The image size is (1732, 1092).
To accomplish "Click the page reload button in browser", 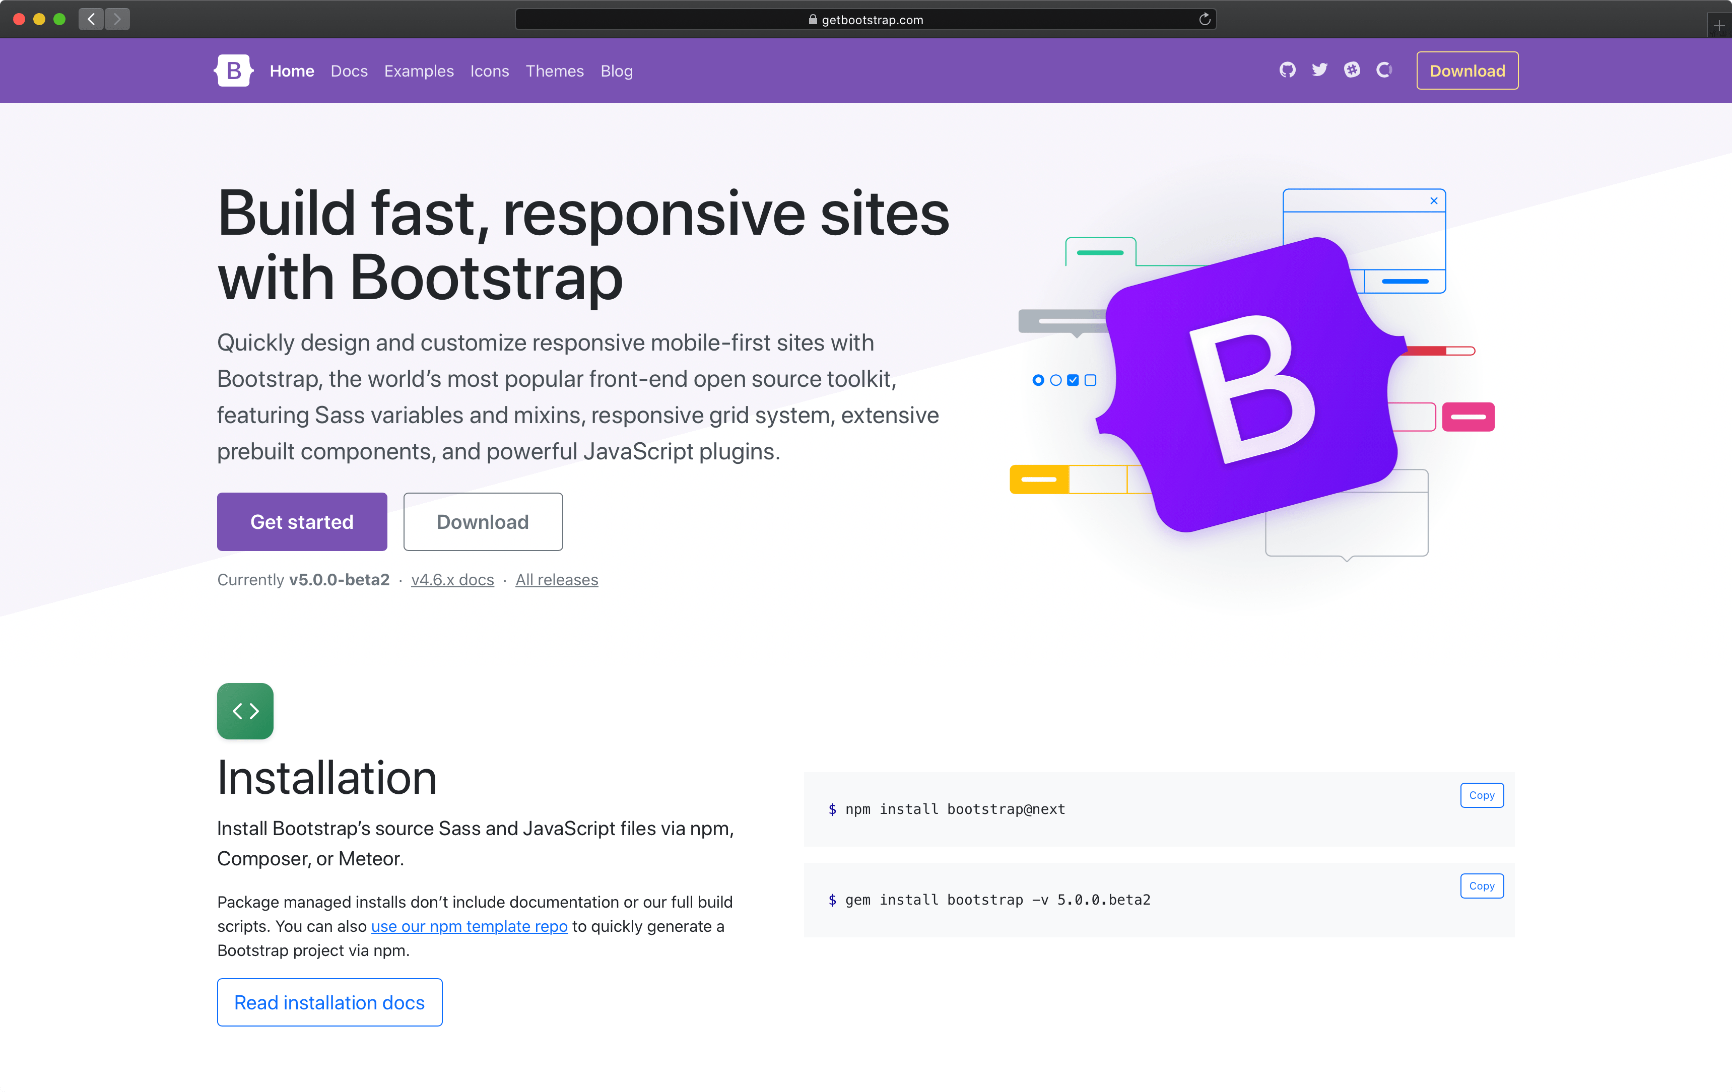I will [1204, 19].
